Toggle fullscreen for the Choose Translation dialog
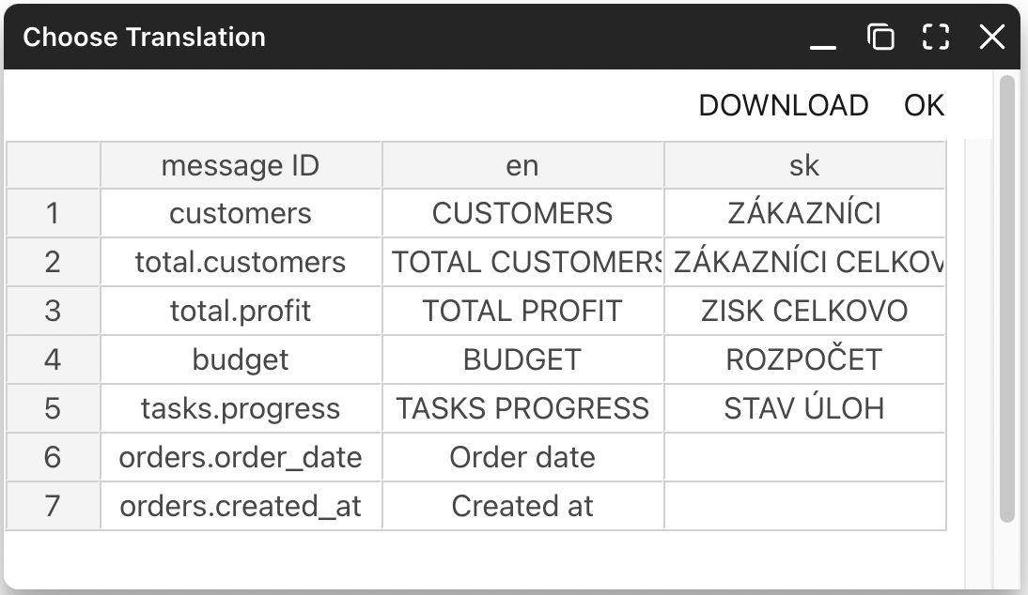Screen dimensions: 1028x595 pyautogui.click(x=936, y=37)
